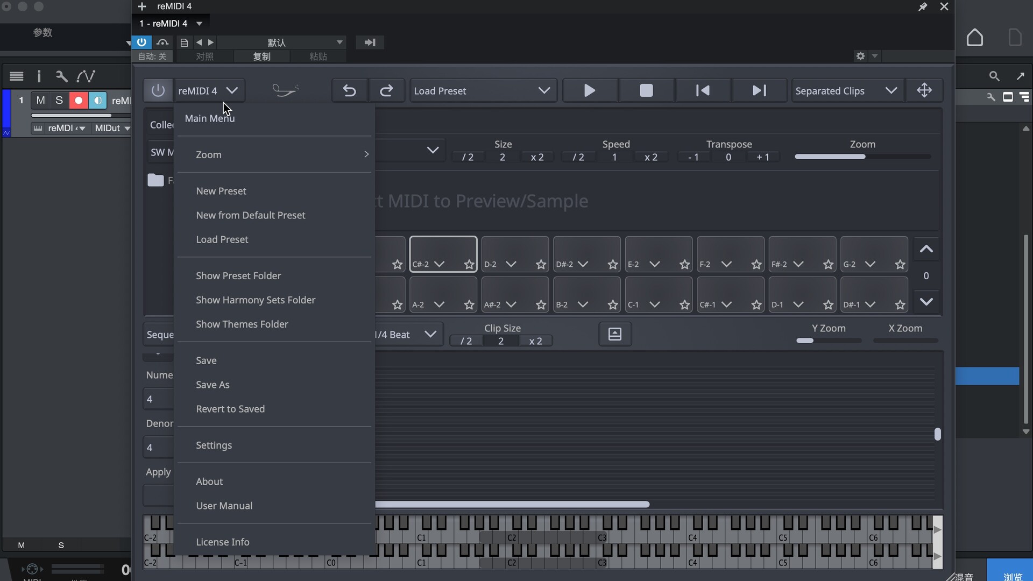Double the Speed value

651,157
